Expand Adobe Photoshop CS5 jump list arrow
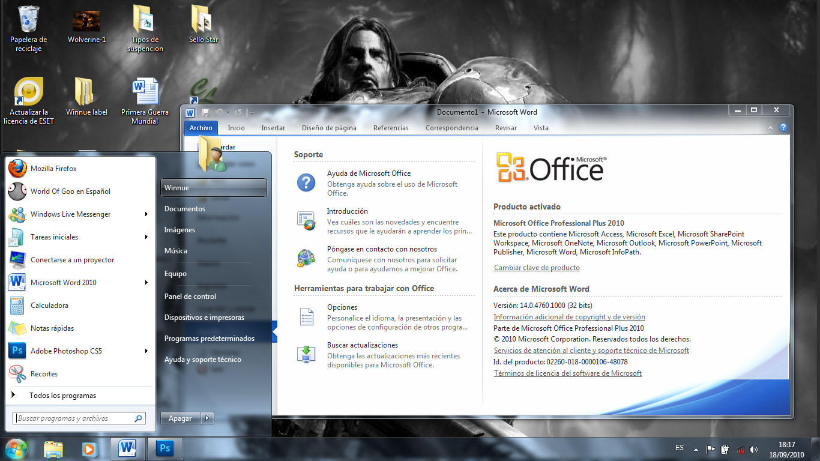 (146, 351)
